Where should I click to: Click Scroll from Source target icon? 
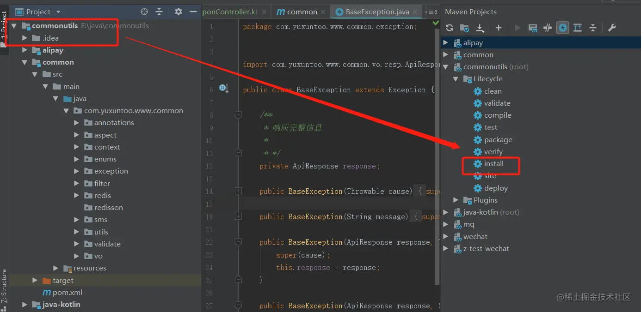pos(144,12)
